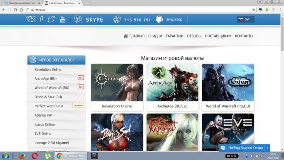Open the КОНТАКТЫ menu item
This screenshot has height=160, width=284.
pyautogui.click(x=244, y=36)
